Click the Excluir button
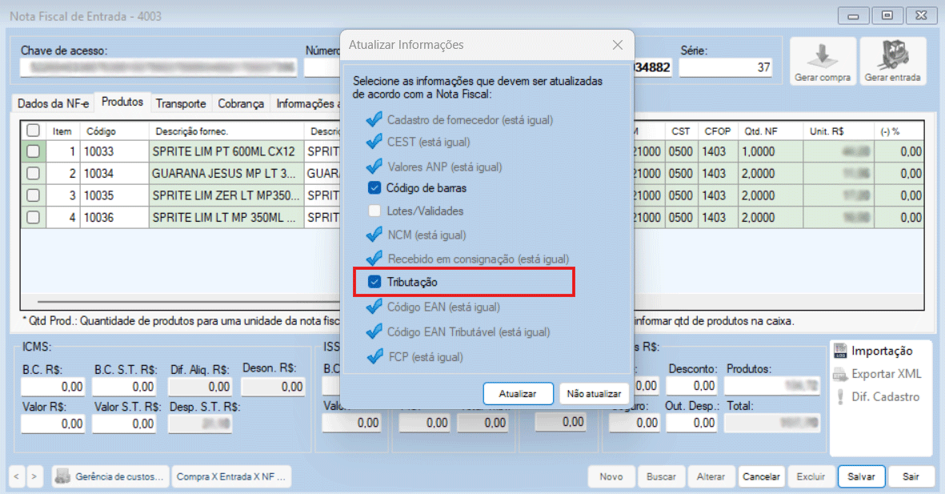 click(811, 476)
